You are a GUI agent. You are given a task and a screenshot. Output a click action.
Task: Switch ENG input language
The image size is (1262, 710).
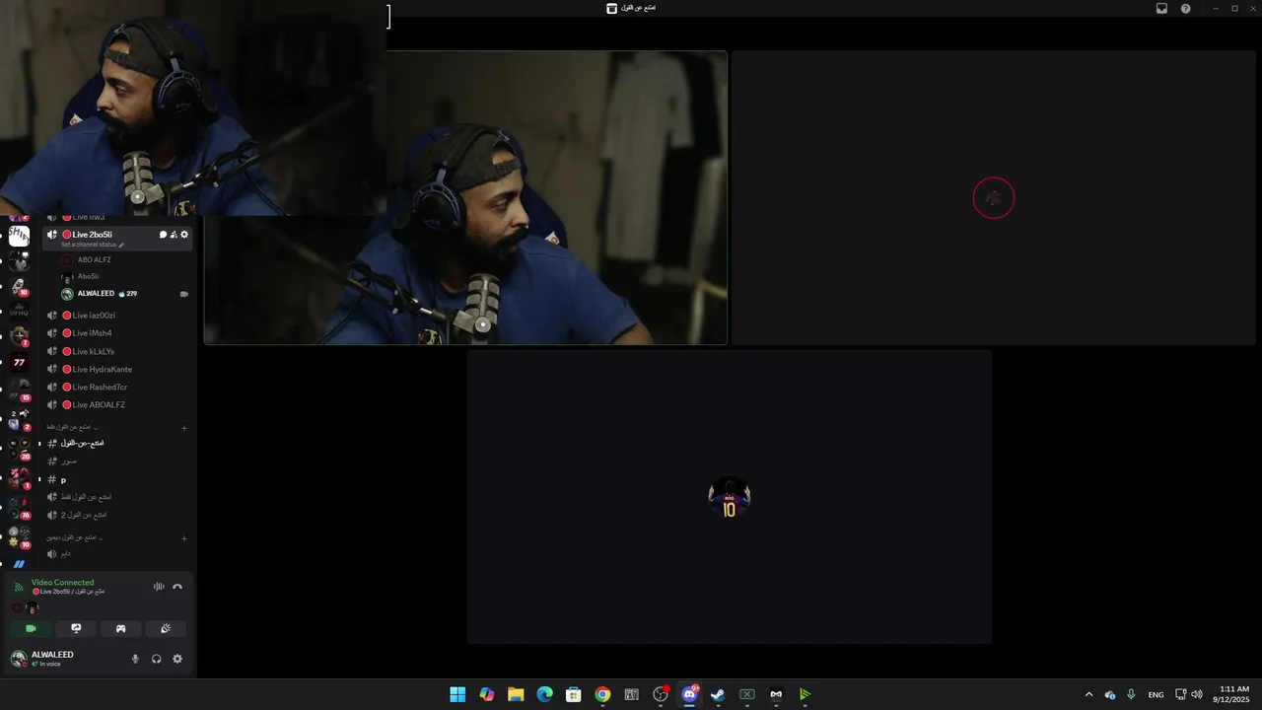coord(1156,694)
